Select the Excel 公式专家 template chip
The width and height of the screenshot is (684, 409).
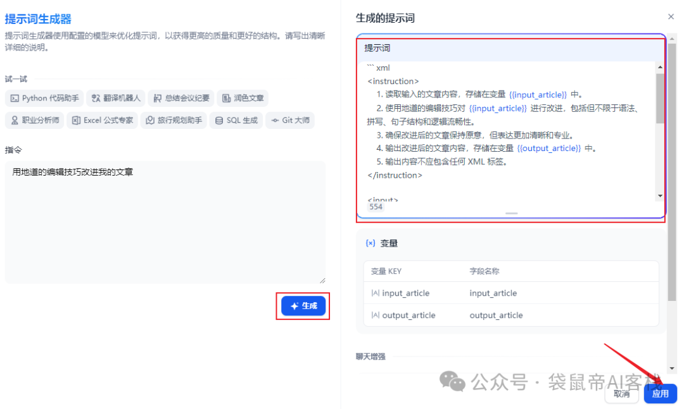102,120
